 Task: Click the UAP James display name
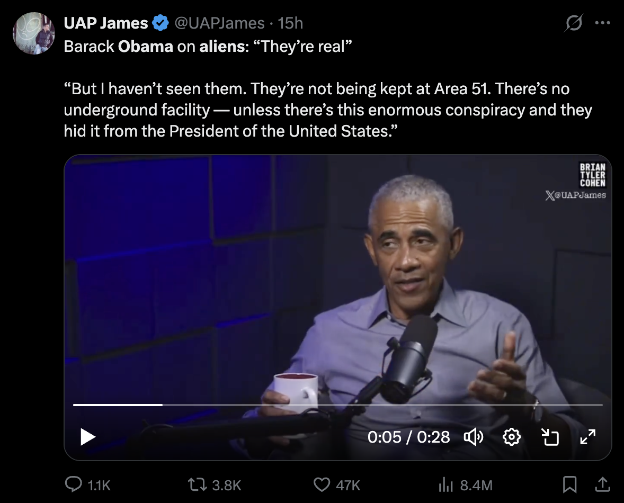click(x=105, y=23)
